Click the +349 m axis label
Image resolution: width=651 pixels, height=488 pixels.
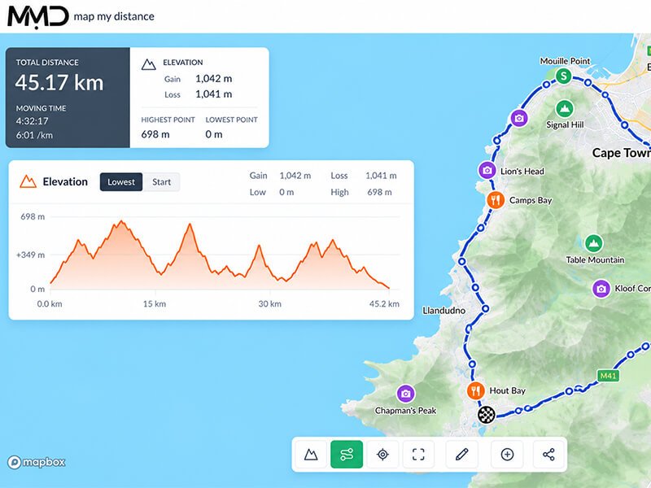tap(30, 255)
